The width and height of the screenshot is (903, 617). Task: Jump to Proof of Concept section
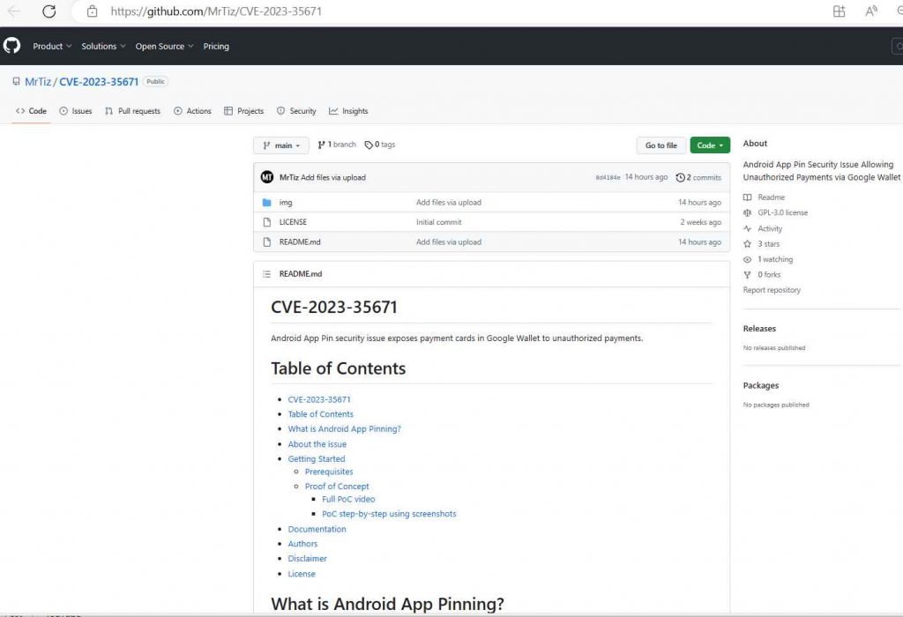[x=337, y=487]
